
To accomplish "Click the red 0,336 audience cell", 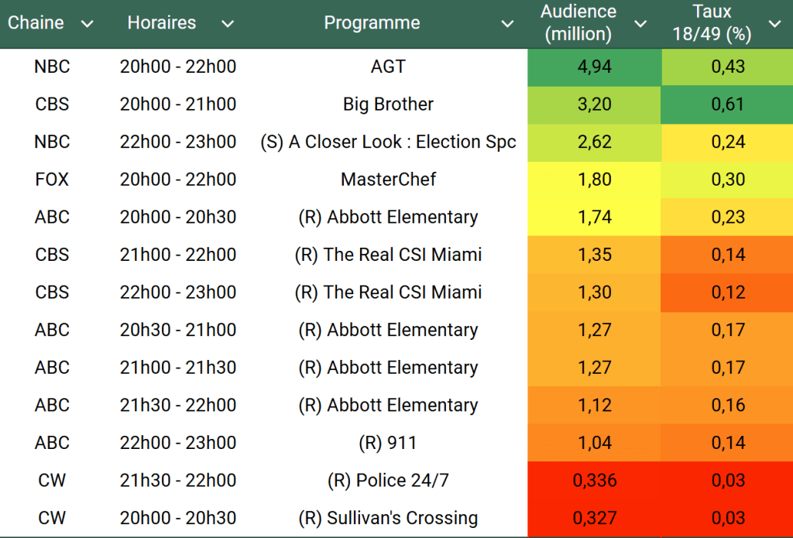I will point(595,481).
